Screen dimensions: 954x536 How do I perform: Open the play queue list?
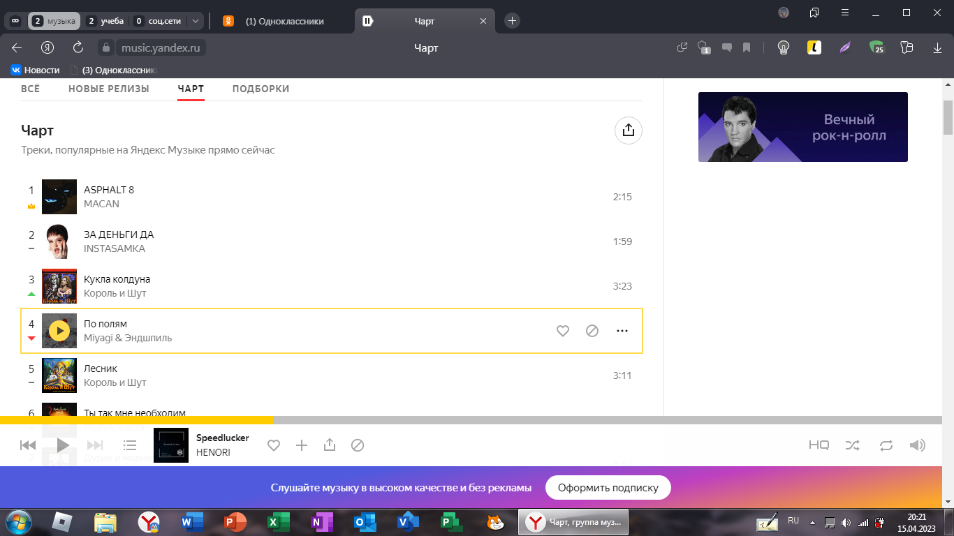coord(130,445)
